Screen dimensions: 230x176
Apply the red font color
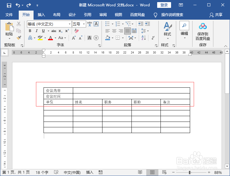50,38
